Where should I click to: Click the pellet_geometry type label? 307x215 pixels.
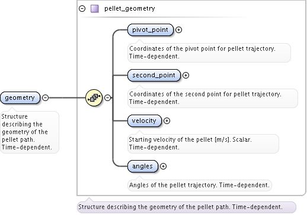coord(130,9)
